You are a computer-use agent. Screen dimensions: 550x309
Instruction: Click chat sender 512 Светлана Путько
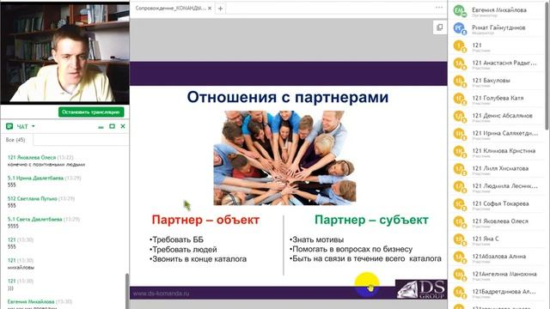click(x=33, y=198)
